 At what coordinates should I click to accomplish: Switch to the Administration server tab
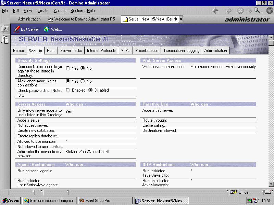(216, 51)
